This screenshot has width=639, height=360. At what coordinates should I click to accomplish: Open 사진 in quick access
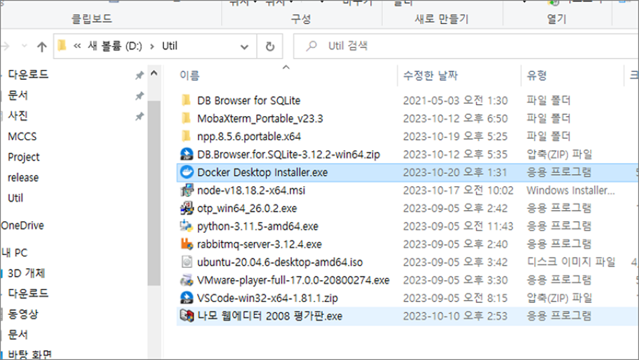[x=18, y=116]
